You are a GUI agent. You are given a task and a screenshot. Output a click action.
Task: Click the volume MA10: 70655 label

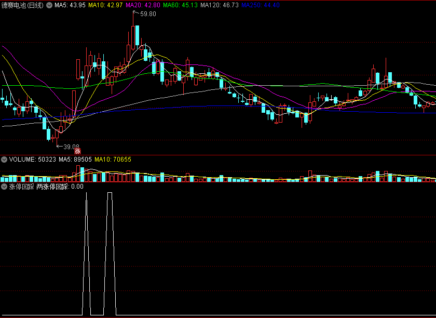click(x=113, y=160)
